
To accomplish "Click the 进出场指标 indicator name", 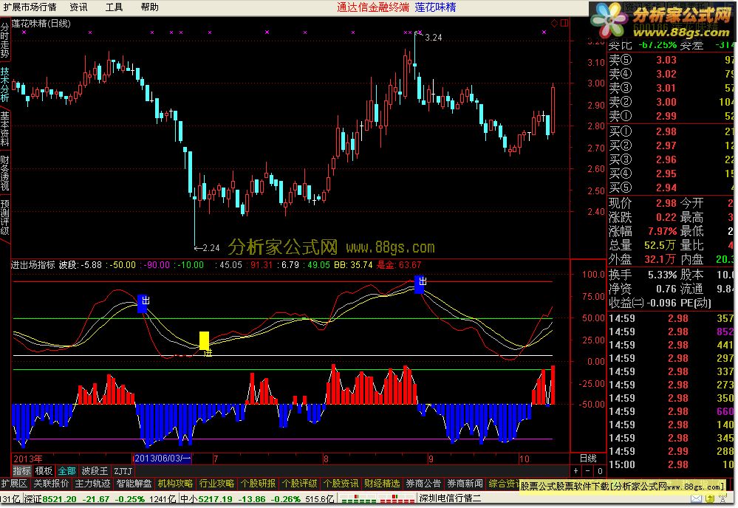I will [x=33, y=265].
